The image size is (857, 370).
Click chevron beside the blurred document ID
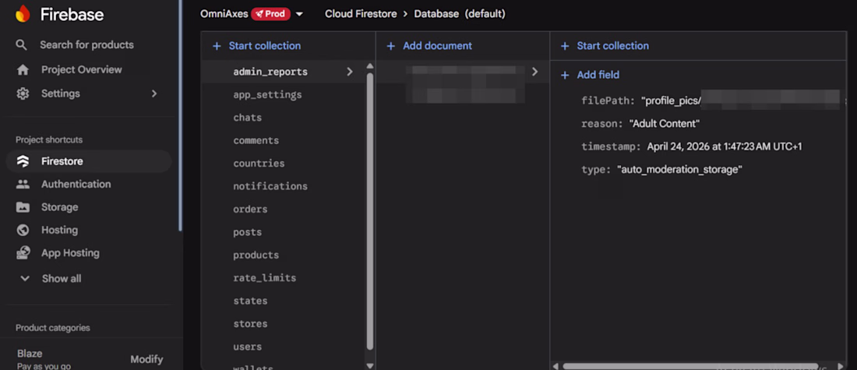[x=534, y=72]
